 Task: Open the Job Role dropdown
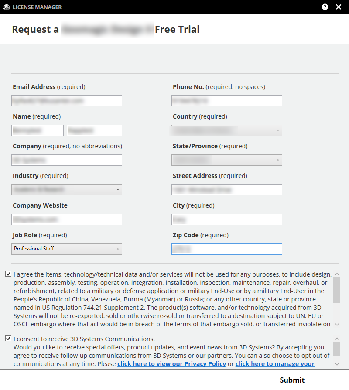(x=67, y=249)
